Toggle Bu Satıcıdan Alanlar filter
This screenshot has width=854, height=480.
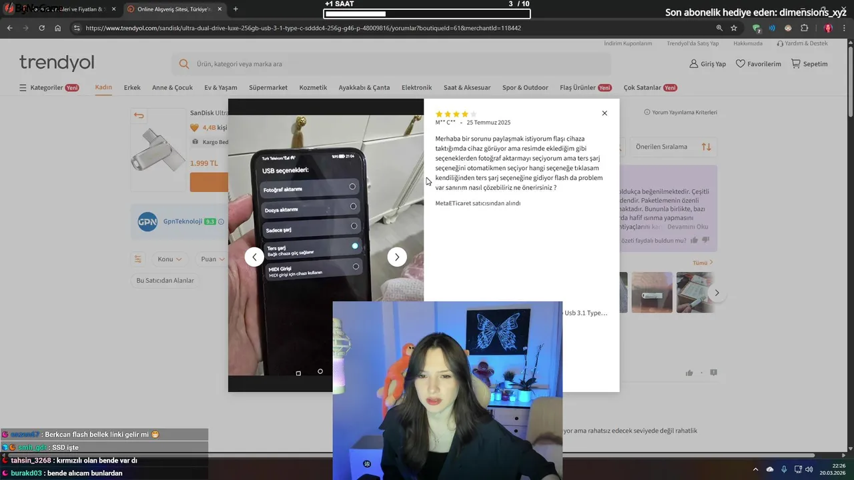(165, 281)
